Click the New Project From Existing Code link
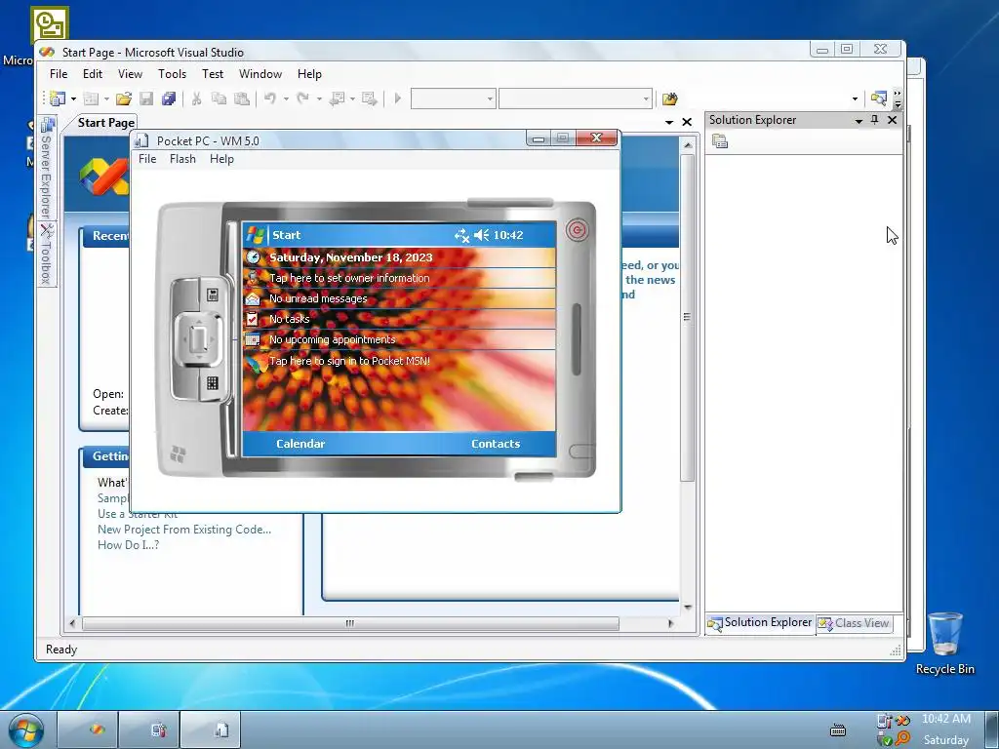999x749 pixels. click(184, 530)
